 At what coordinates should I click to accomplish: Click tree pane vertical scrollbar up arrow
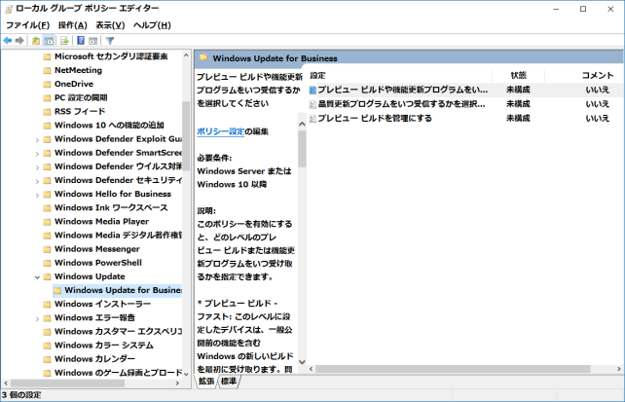click(x=186, y=55)
